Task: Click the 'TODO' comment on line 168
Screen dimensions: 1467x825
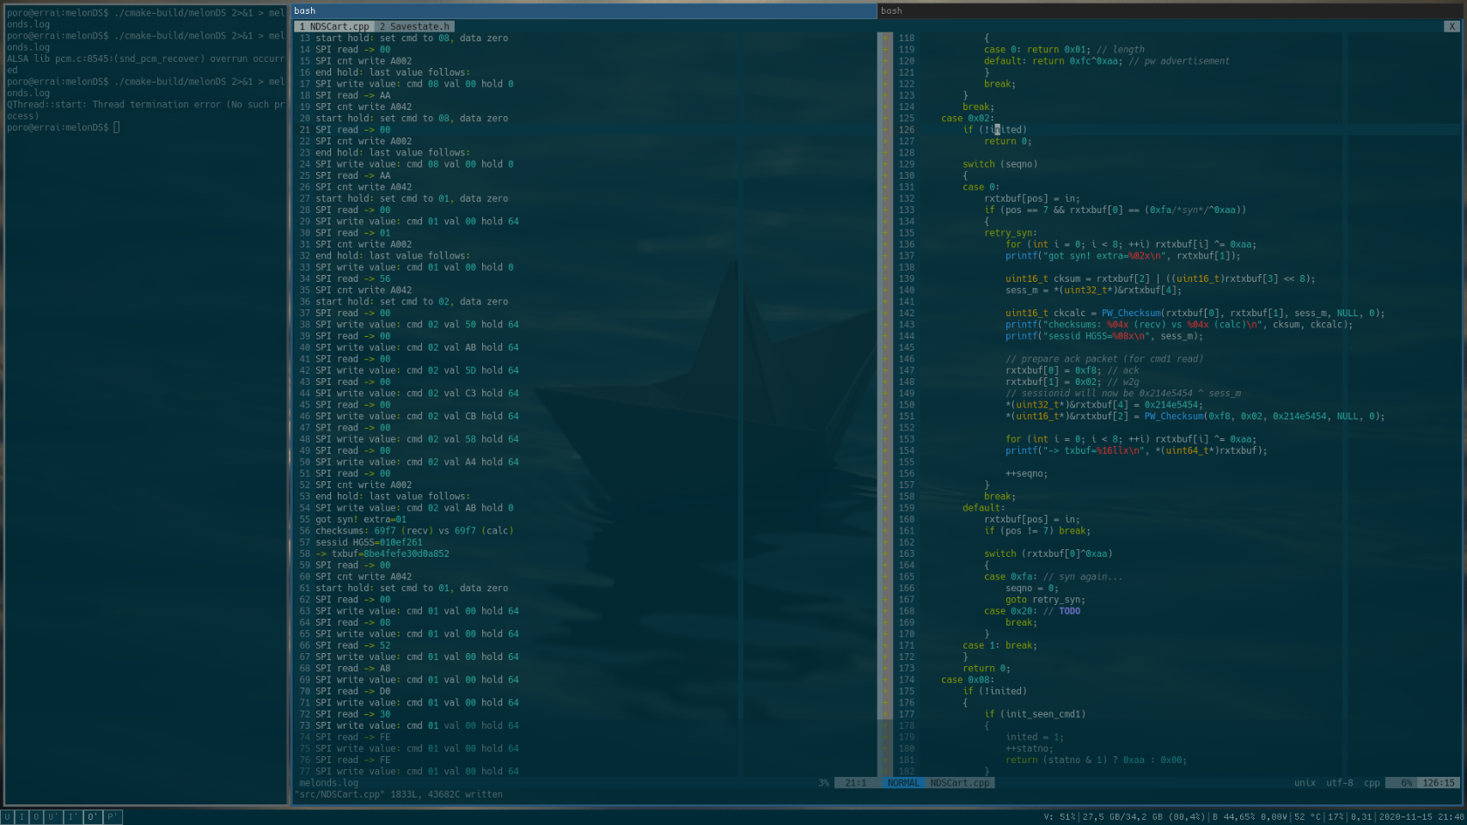Action: [1069, 611]
